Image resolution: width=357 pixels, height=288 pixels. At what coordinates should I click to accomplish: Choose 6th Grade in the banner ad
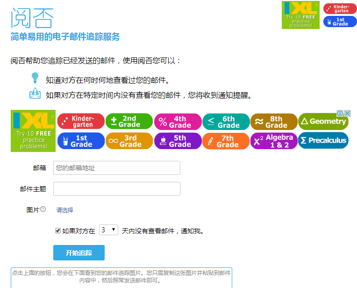(x=226, y=122)
